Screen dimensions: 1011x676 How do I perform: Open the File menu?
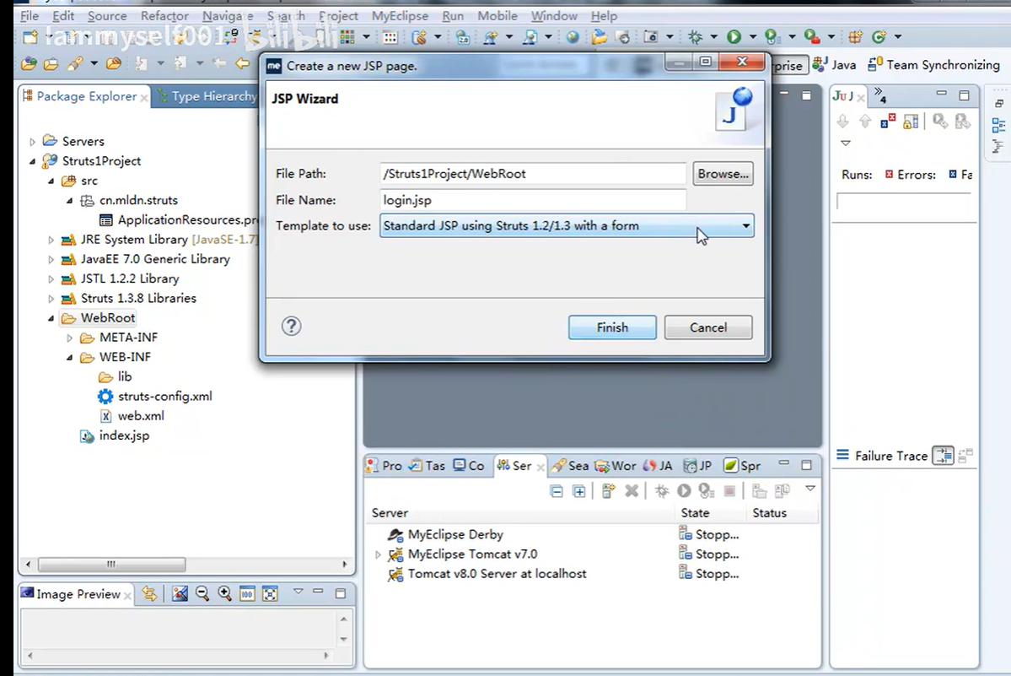click(29, 15)
